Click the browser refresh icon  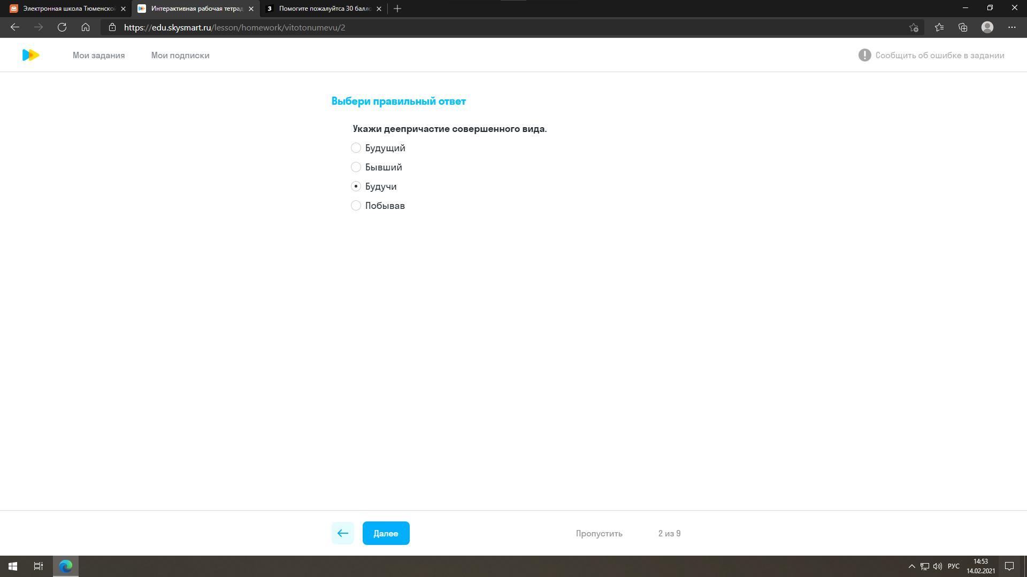pos(62,27)
